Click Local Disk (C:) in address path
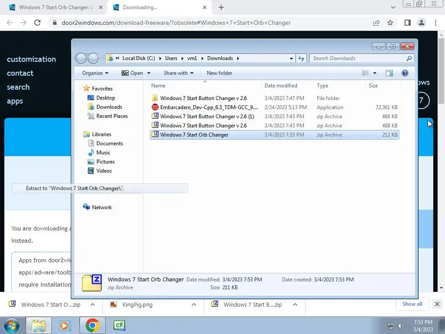This screenshot has height=334, width=445. (139, 58)
